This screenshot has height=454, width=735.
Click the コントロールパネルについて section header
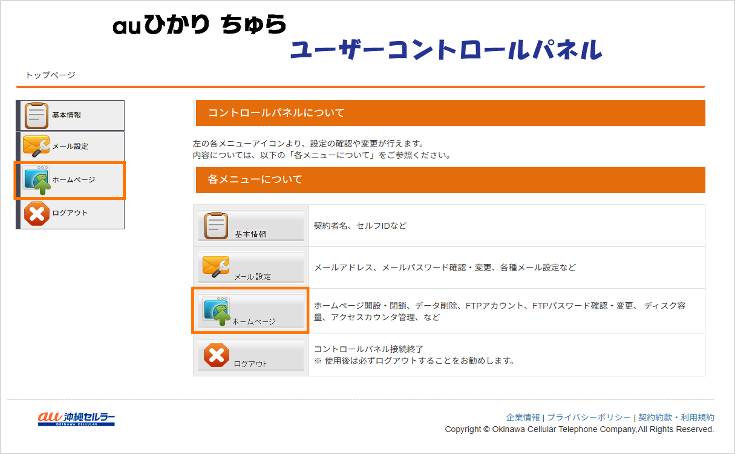click(x=451, y=113)
